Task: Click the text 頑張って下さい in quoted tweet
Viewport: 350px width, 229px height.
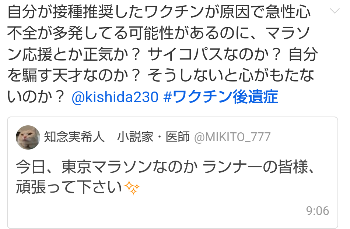Action: (x=69, y=187)
